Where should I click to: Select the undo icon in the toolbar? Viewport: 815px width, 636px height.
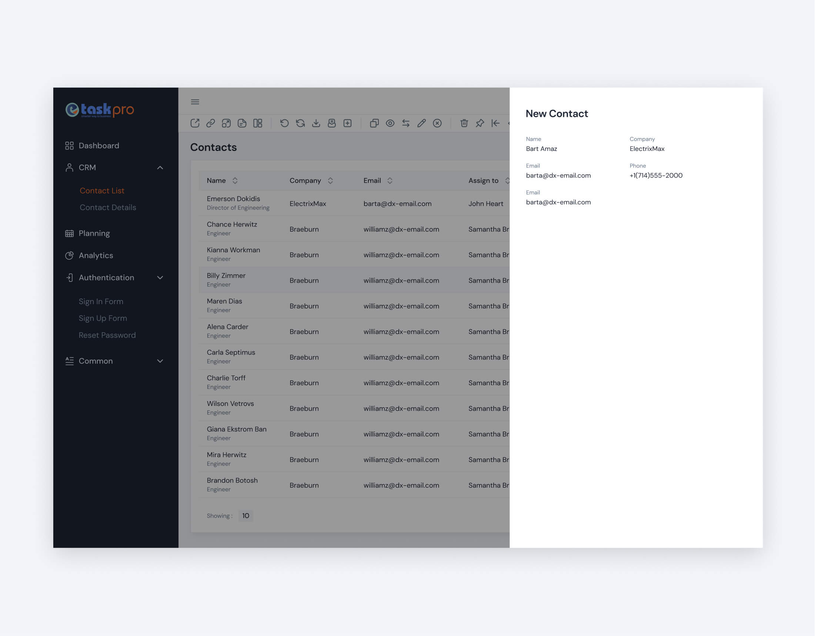point(285,123)
